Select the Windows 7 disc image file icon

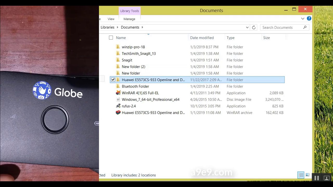click(118, 99)
